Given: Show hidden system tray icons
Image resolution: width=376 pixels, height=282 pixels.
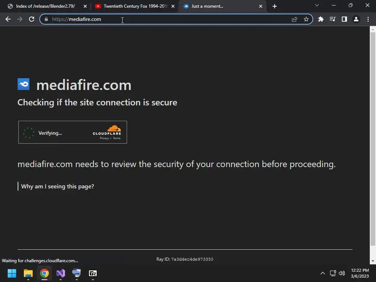Looking at the screenshot, I should [323, 273].
